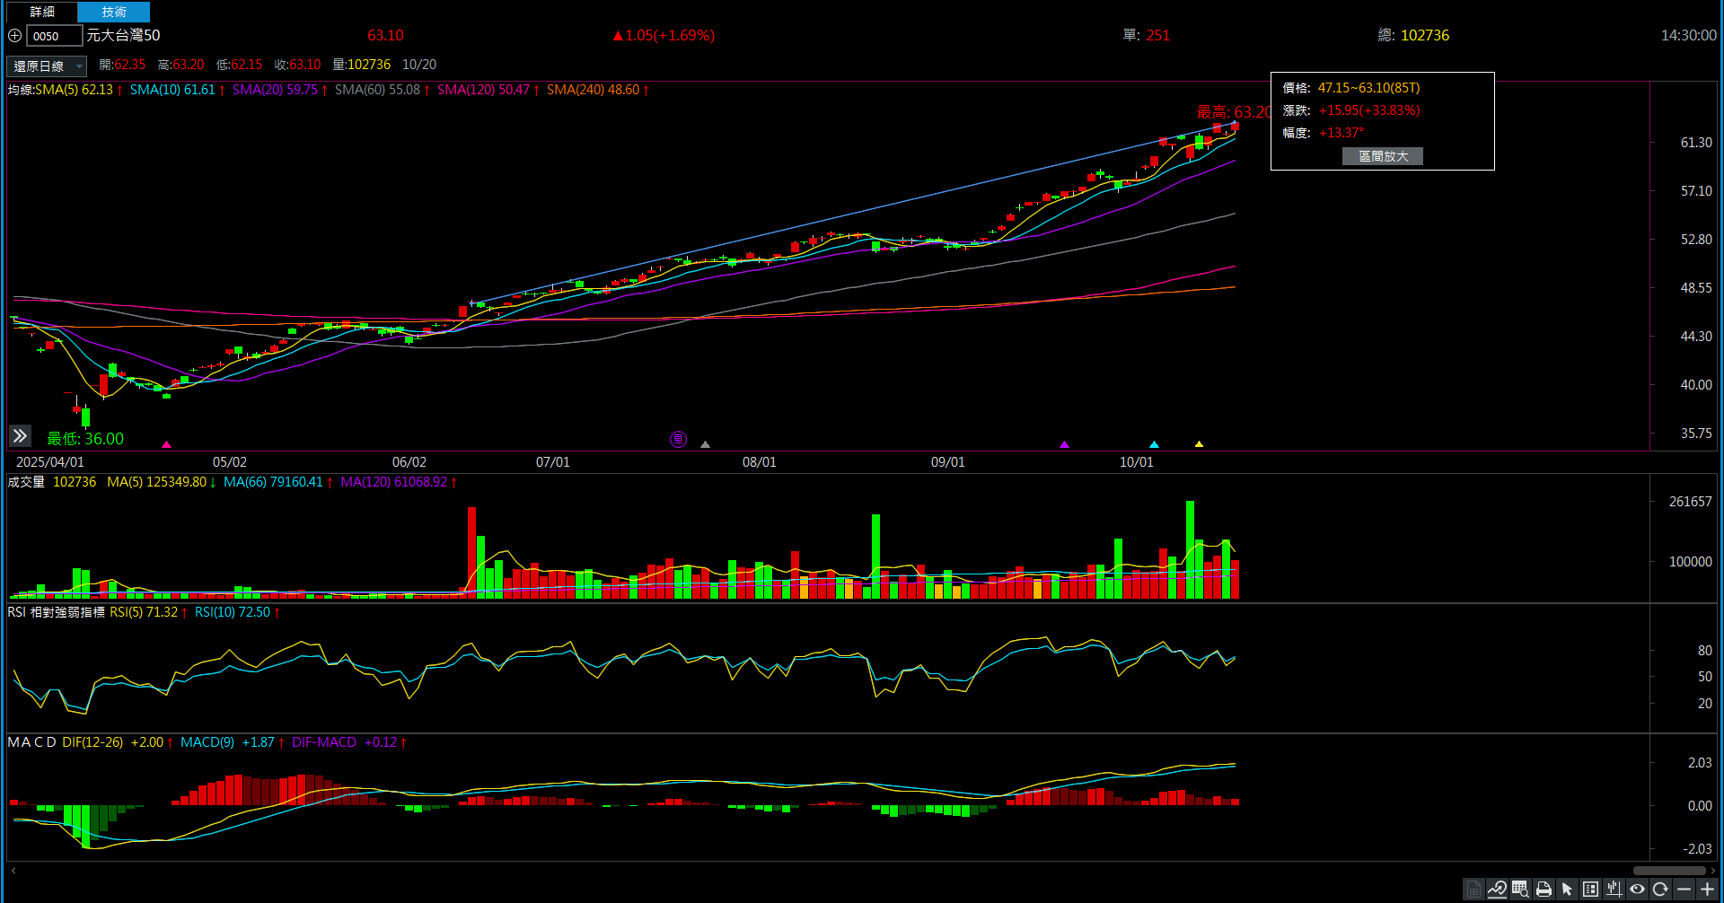Click the chart layout panel icon
This screenshot has height=903, width=1724.
tap(1590, 889)
